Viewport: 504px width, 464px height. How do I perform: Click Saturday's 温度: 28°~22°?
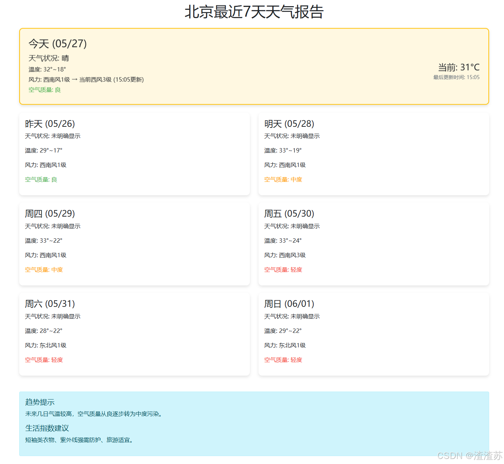44,331
